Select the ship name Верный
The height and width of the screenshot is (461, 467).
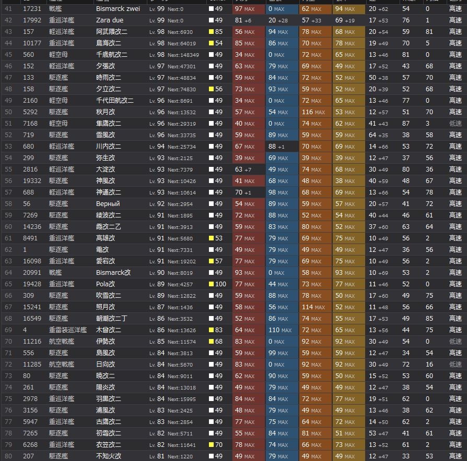108,204
